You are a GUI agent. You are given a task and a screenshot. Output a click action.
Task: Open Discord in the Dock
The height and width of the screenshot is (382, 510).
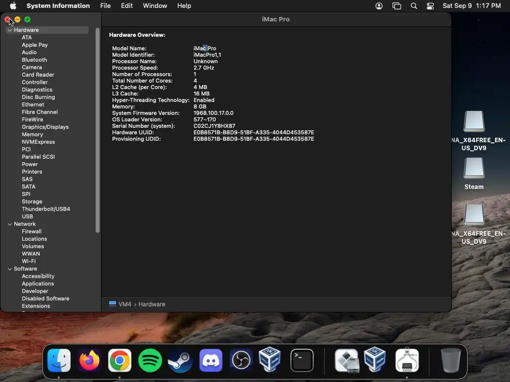211,360
